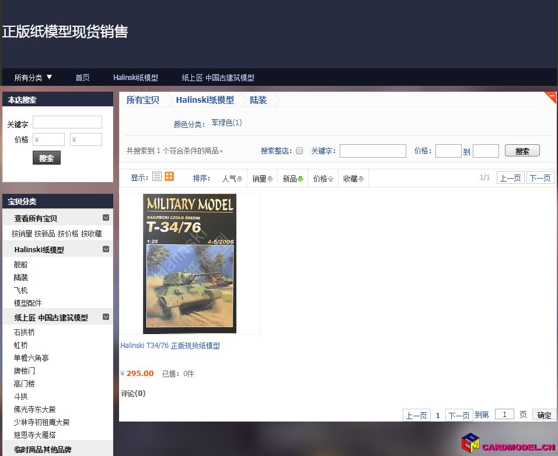The image size is (558, 456).
Task: Filter by 军绿色(1) color category
Action: [x=226, y=123]
